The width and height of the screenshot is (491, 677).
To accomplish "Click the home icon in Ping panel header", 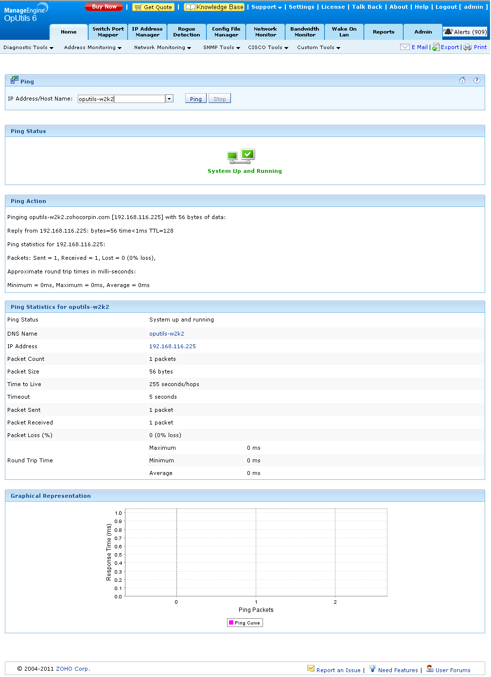I will (x=462, y=81).
